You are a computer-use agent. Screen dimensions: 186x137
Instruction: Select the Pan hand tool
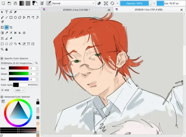tap(7, 49)
